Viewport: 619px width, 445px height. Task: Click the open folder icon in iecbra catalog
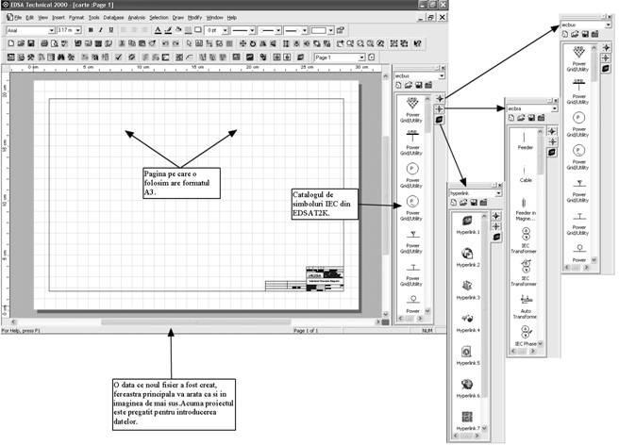pos(522,120)
